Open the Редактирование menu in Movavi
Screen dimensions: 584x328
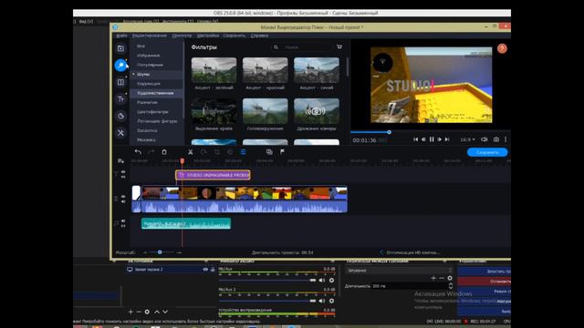pyautogui.click(x=150, y=36)
